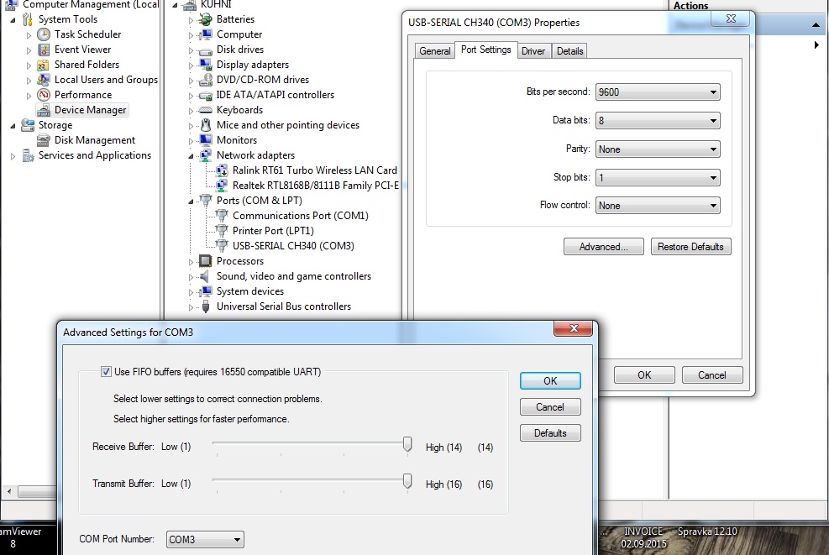
Task: Expand the Processors tree node
Action: tap(192, 262)
